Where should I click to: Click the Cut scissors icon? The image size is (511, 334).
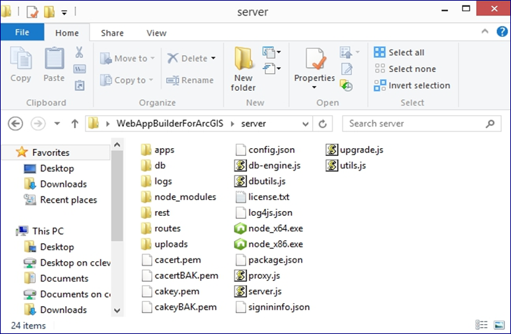pyautogui.click(x=79, y=52)
